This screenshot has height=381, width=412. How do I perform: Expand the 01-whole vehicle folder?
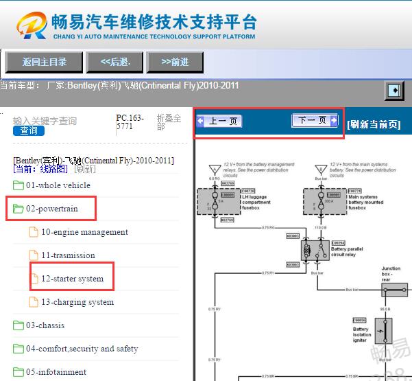pos(58,185)
